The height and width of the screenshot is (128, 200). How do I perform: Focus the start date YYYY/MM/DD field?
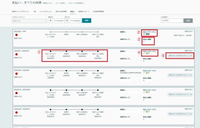click(59, 21)
